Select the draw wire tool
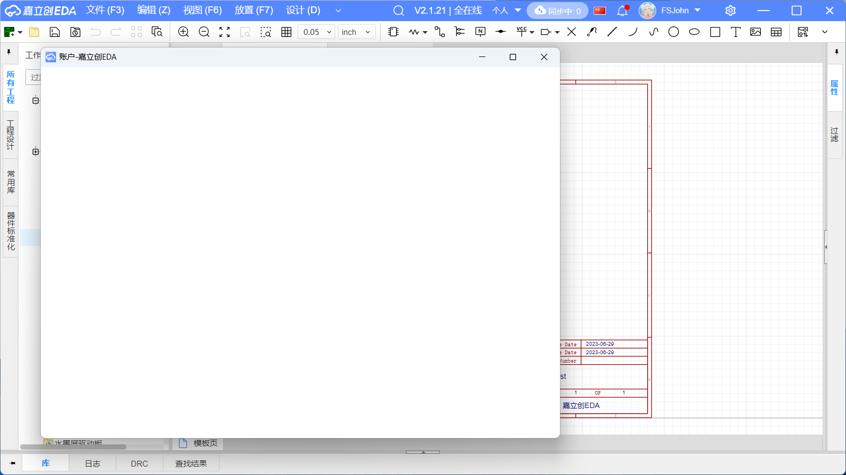 (x=439, y=32)
